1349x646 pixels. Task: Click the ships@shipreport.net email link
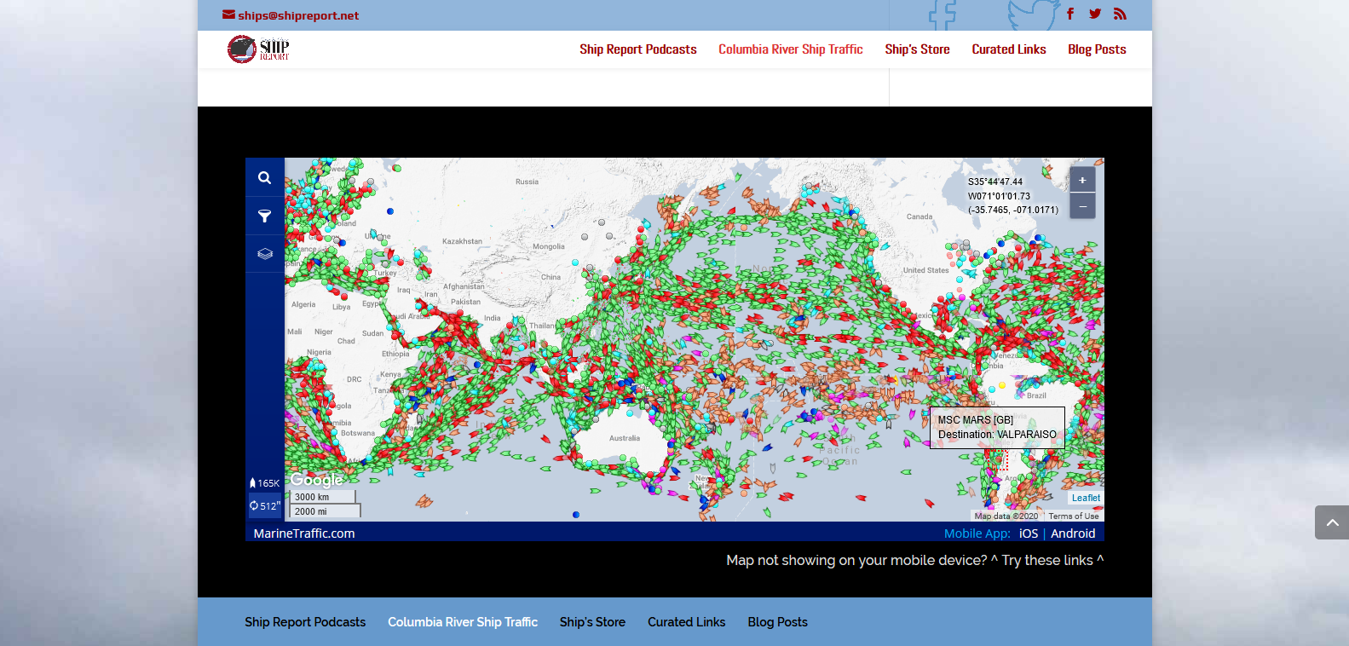click(x=291, y=15)
